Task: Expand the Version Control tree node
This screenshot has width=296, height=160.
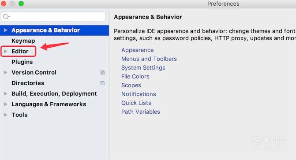Action: coord(5,72)
